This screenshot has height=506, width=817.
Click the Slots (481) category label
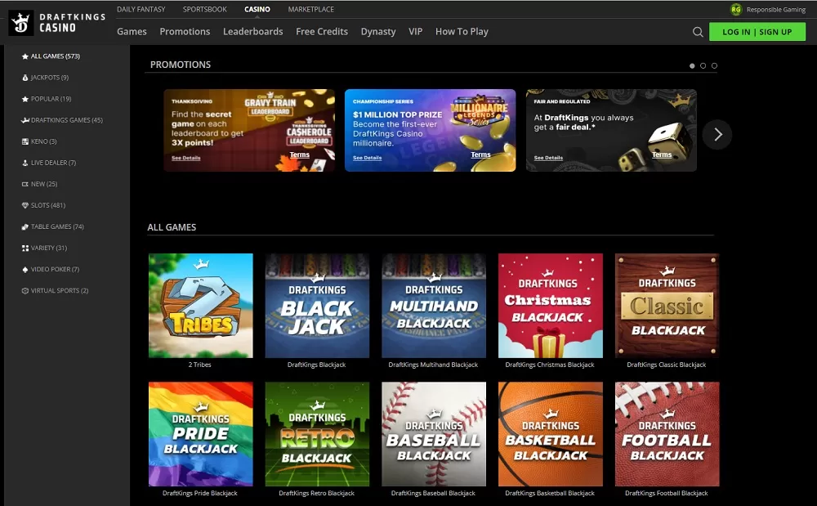coord(48,206)
